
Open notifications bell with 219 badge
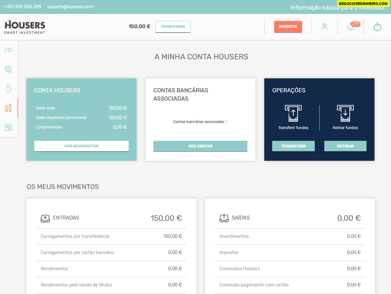[353, 26]
